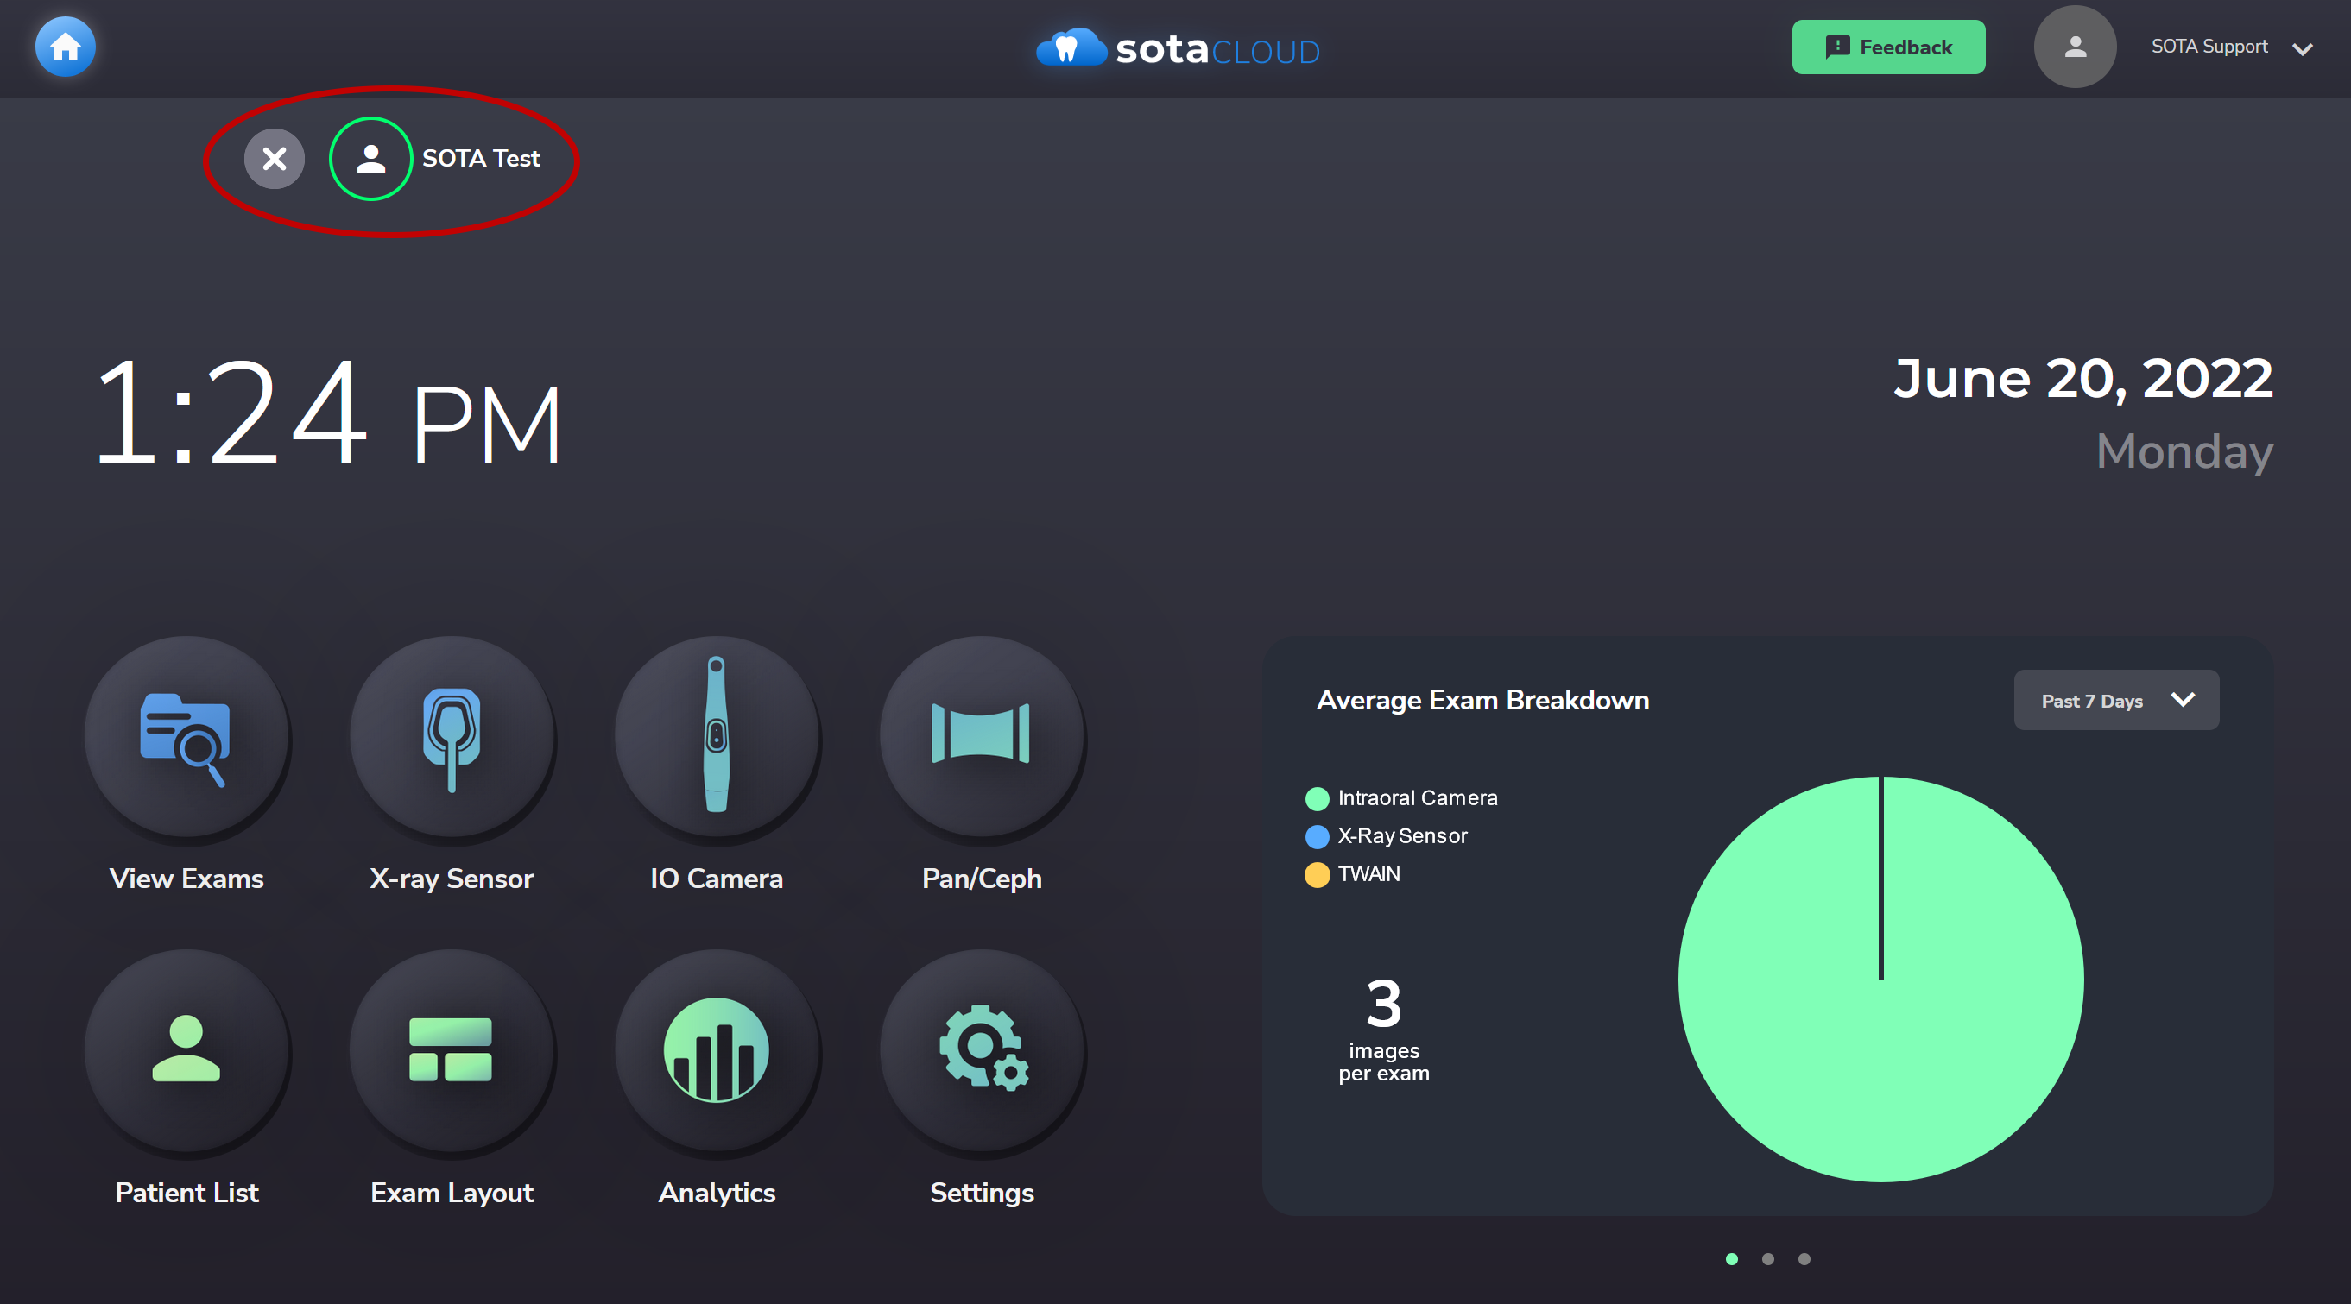Select the Pan/Ceph icon
The width and height of the screenshot is (2351, 1304).
pyautogui.click(x=982, y=735)
